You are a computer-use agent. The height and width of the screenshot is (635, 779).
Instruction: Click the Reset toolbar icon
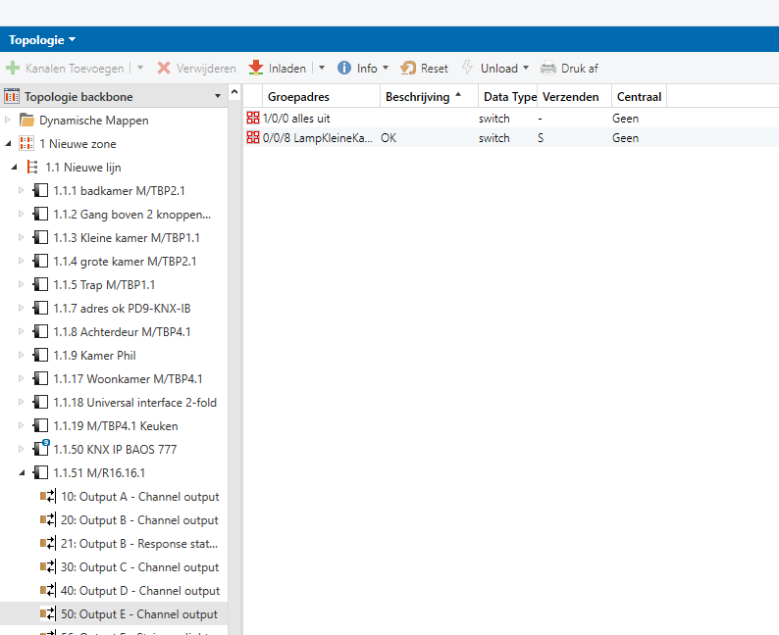(407, 69)
